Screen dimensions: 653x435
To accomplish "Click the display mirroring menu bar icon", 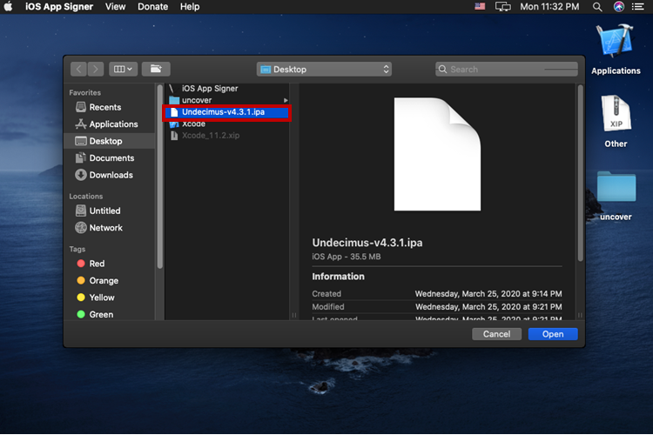I will (502, 7).
